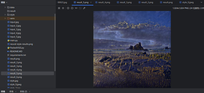Expand the style folder
The height and width of the screenshot is (93, 204).
5,15
